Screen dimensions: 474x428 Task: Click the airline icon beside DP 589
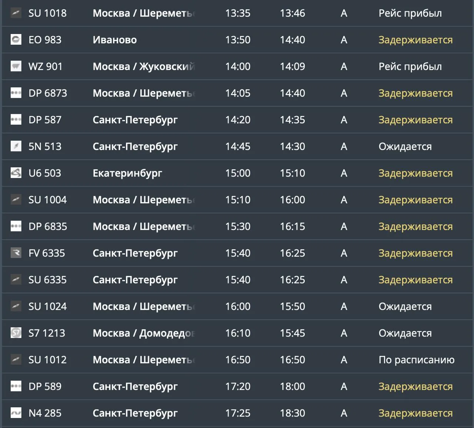pos(16,386)
